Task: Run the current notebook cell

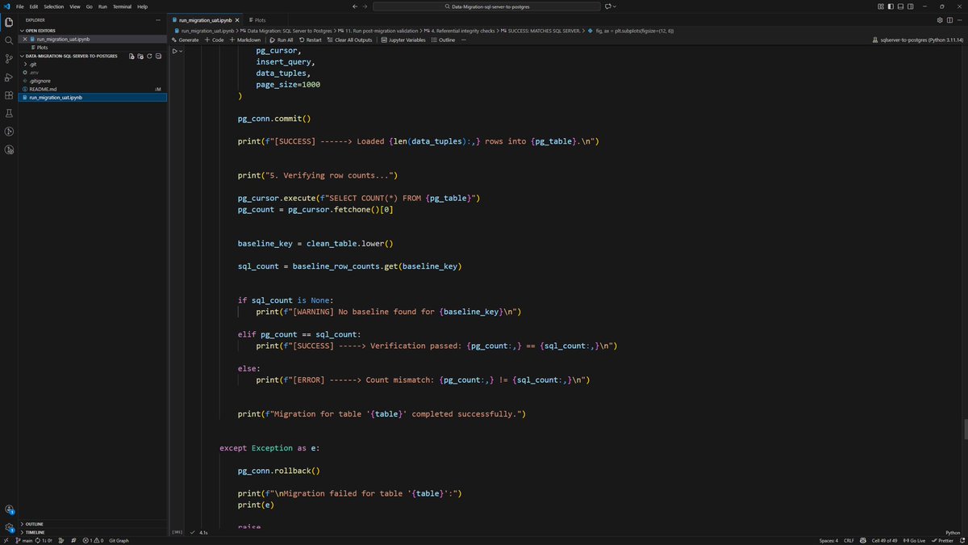Action: click(175, 51)
